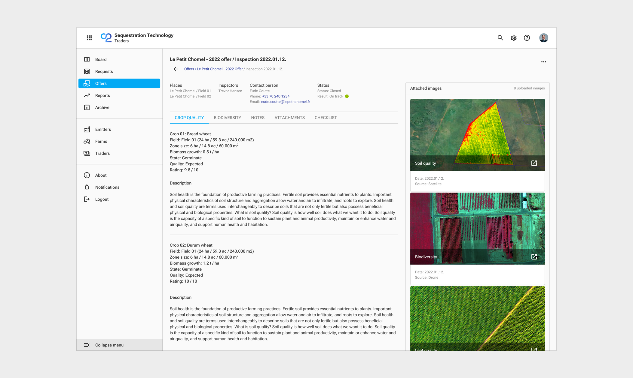Viewport: 633px width, 378px height.
Task: Click the Emitters factory icon
Action: coord(87,129)
